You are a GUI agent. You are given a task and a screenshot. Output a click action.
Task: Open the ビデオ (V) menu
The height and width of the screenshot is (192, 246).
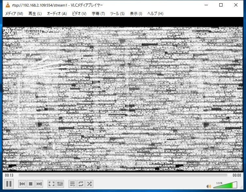(x=79, y=14)
